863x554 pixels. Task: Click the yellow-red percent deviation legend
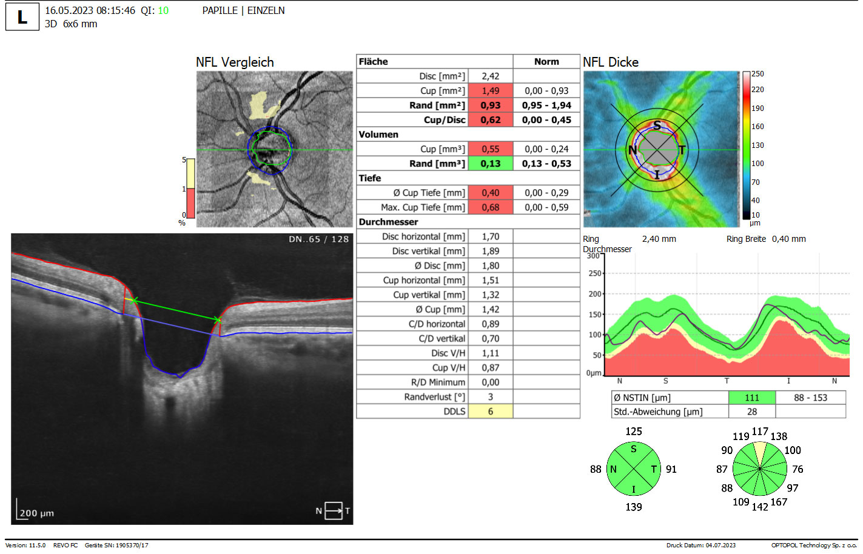click(190, 188)
